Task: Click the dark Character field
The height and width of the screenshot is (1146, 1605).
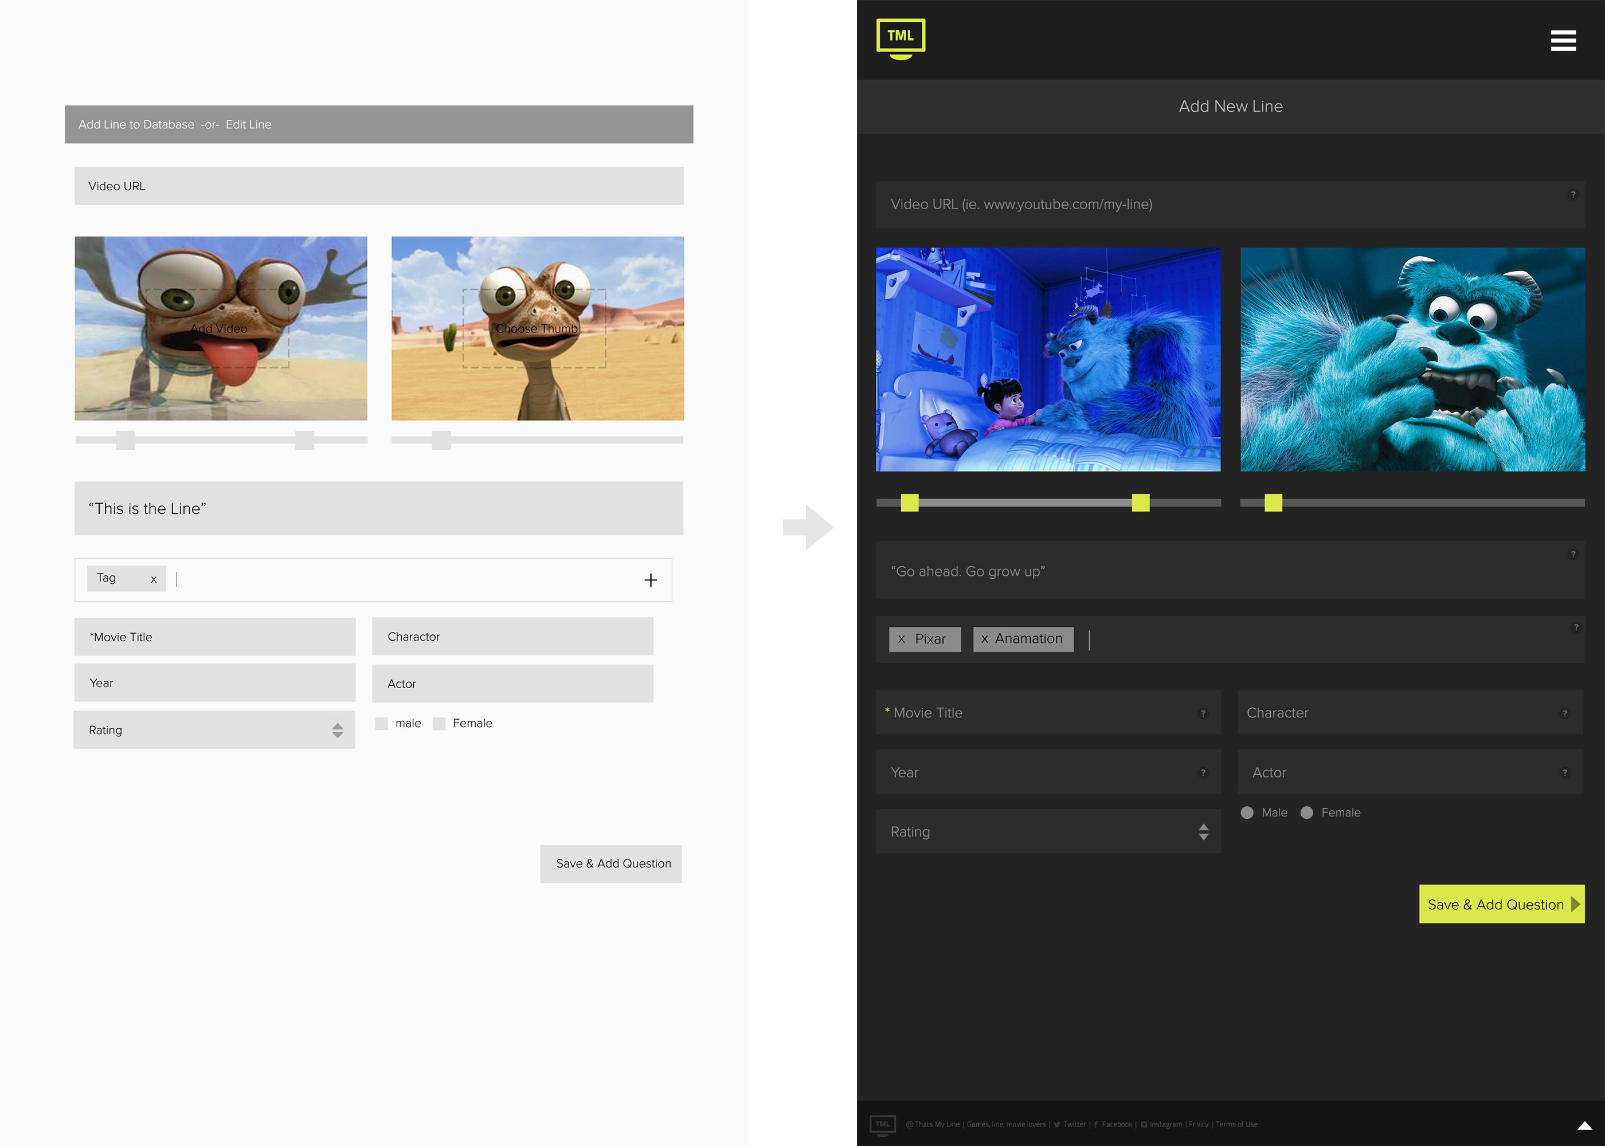Action: pyautogui.click(x=1410, y=712)
